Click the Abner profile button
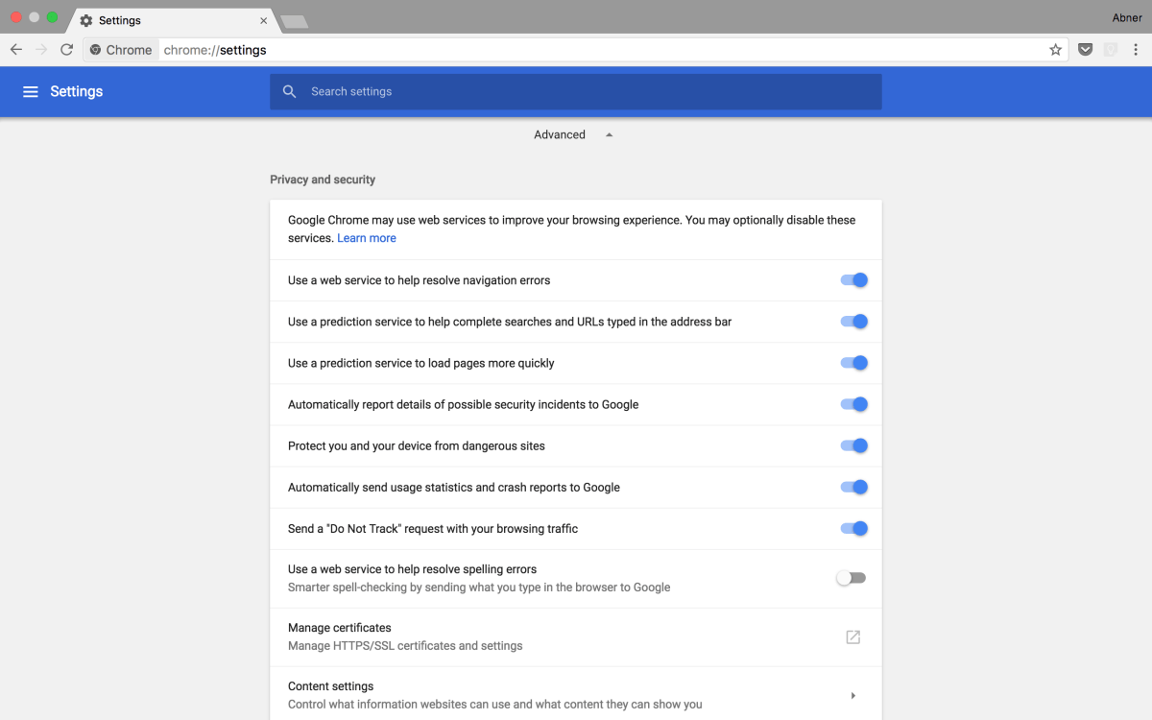 pos(1127,17)
